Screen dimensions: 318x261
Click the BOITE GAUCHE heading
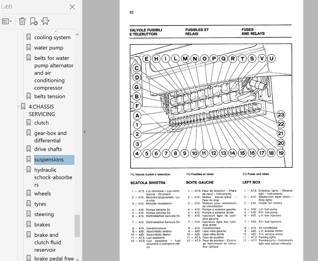(x=200, y=183)
